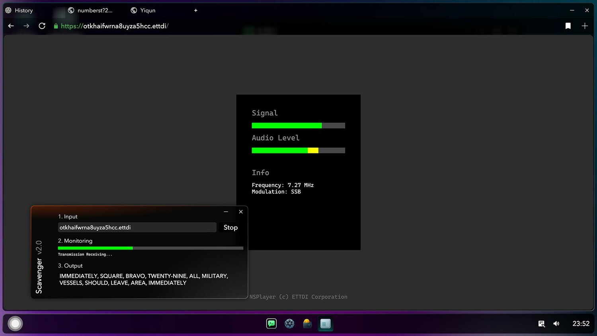Switch to the Yiqun tab
The height and width of the screenshot is (336, 597).
click(143, 10)
